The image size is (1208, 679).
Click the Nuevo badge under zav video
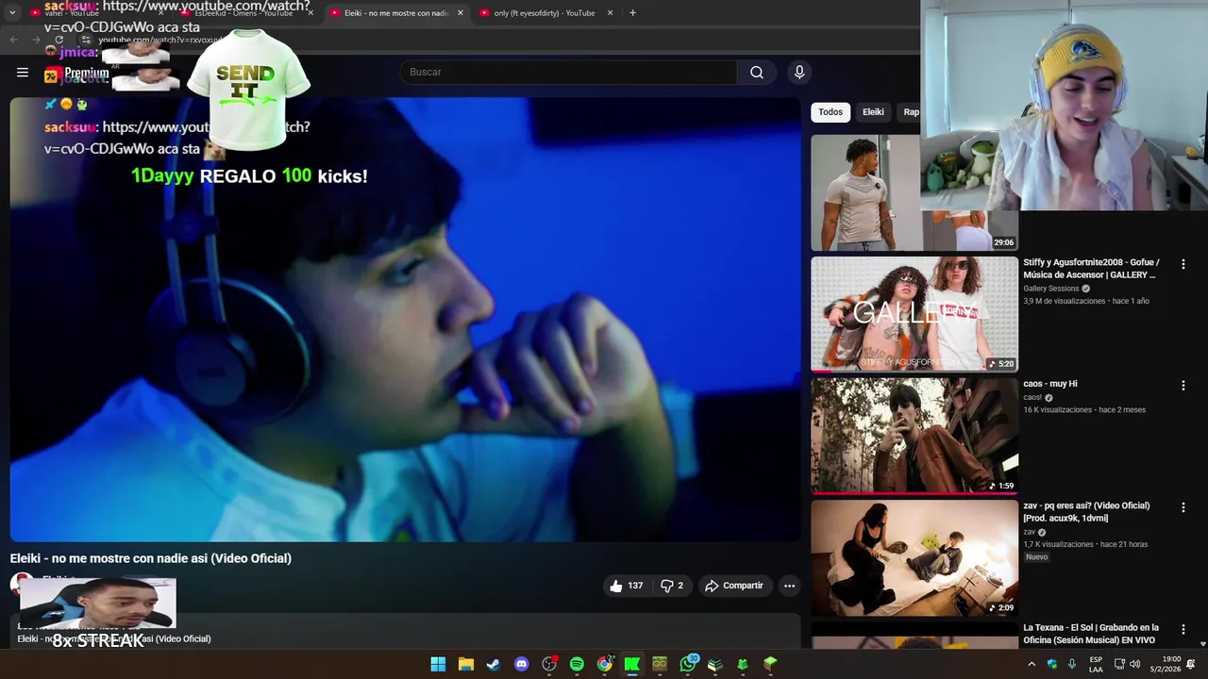click(1036, 557)
